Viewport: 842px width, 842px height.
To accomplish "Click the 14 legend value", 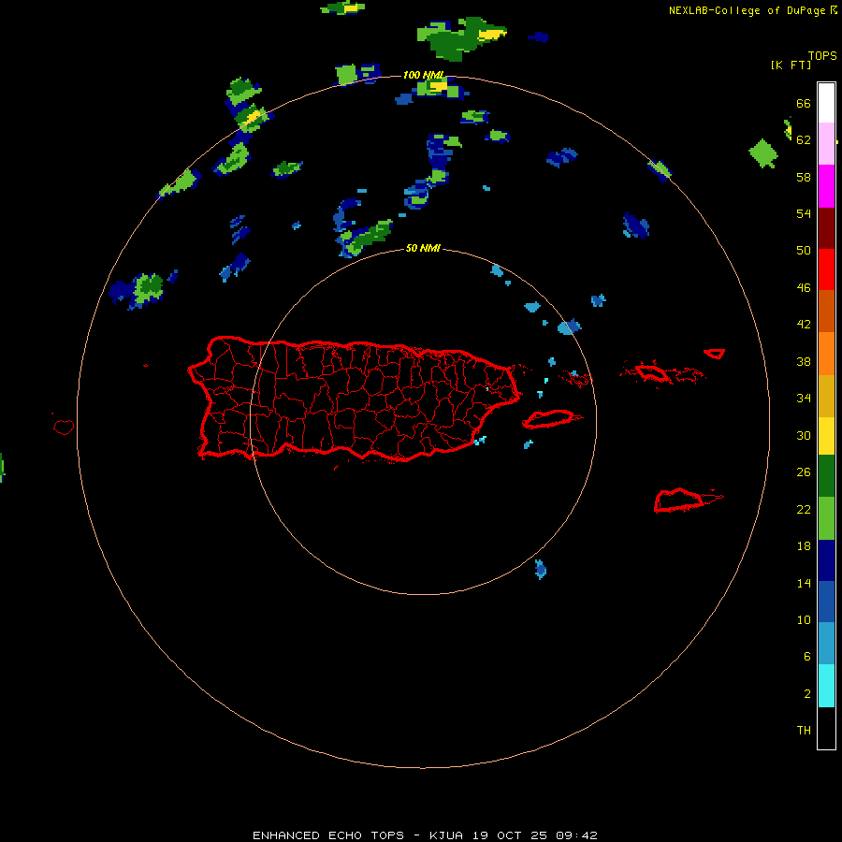I will (x=804, y=583).
